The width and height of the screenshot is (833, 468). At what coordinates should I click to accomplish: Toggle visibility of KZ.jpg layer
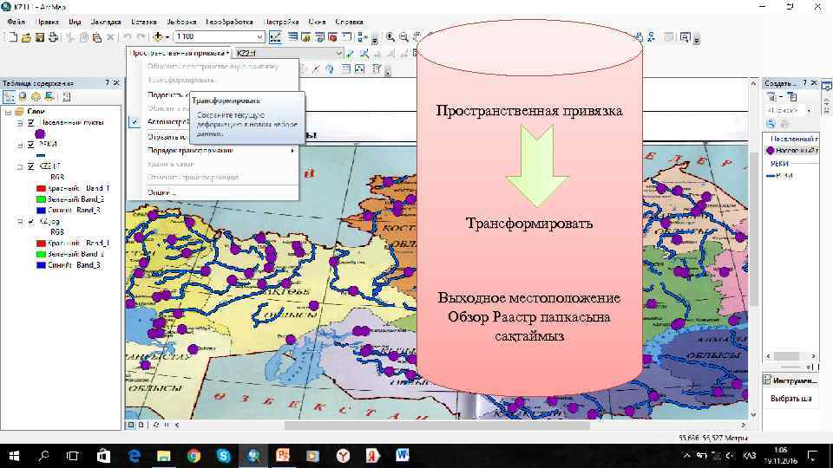[x=31, y=221]
